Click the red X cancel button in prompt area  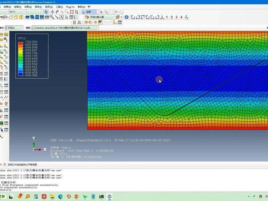(x=5, y=164)
